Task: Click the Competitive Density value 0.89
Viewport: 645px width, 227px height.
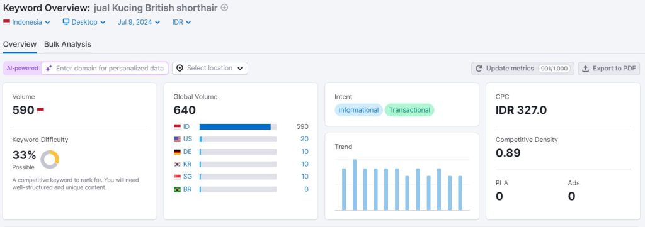Action: coord(508,153)
